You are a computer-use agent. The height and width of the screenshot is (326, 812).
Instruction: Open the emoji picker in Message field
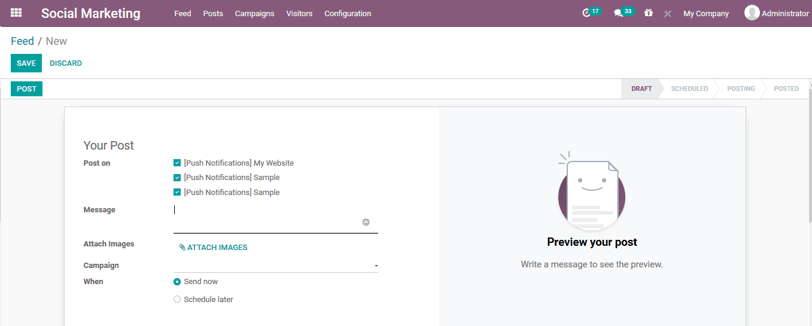click(366, 222)
